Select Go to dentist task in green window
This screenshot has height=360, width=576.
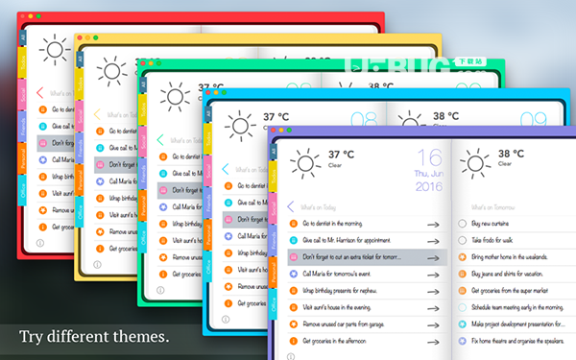pyautogui.click(x=180, y=156)
